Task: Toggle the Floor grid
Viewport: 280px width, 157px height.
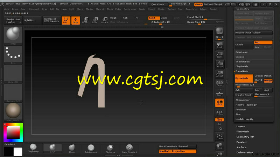Action: [x=219, y=93]
